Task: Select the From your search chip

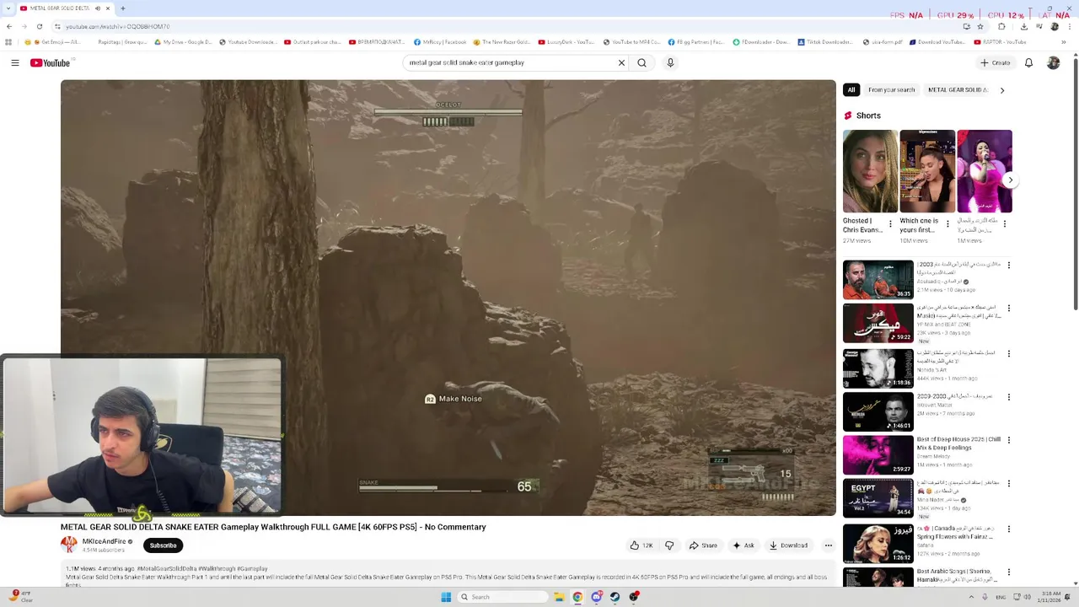Action: click(891, 89)
